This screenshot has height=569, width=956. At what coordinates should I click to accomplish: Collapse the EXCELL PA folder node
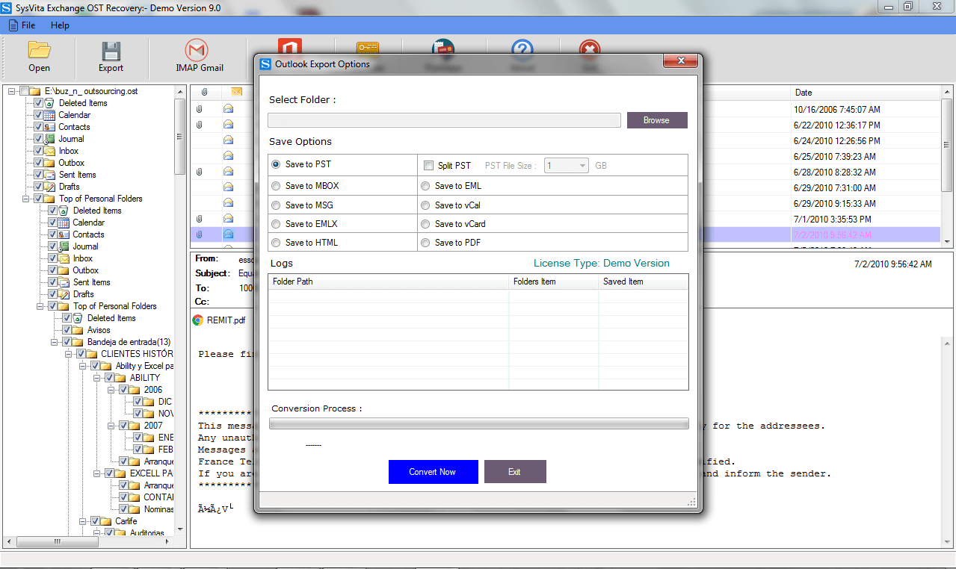pos(96,473)
